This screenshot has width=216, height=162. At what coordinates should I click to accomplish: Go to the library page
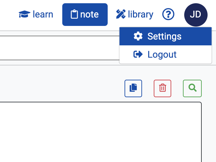pyautogui.click(x=135, y=14)
